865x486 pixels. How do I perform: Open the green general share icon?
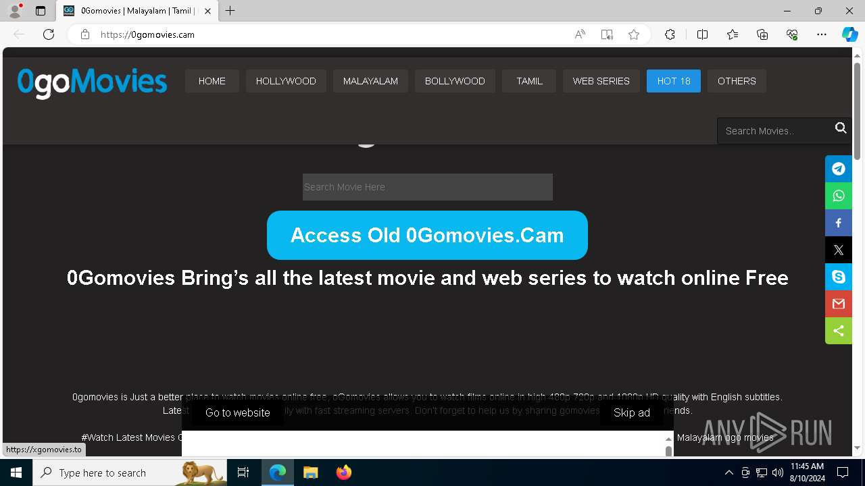[x=839, y=331]
